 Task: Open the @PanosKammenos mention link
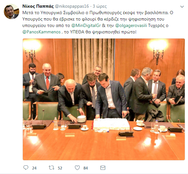(x=41, y=32)
